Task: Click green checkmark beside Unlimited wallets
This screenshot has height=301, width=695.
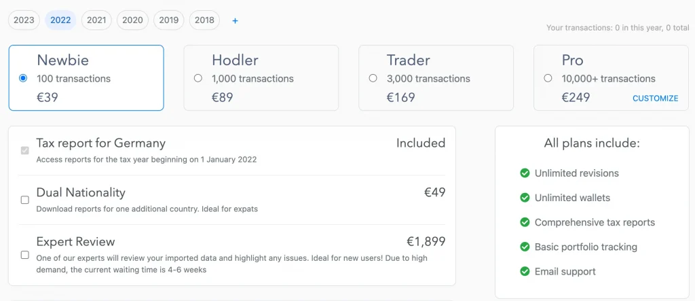Action: click(x=525, y=198)
